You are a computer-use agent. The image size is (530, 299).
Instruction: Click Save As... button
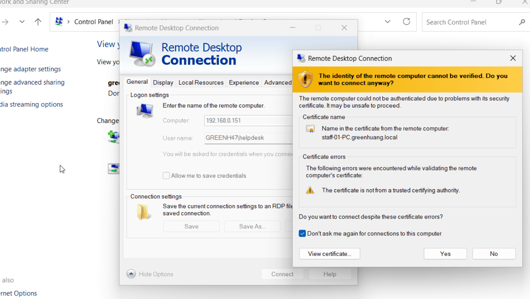(252, 227)
